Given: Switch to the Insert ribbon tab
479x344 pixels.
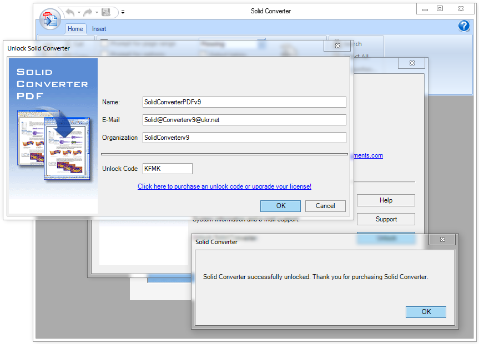Looking at the screenshot, I should tap(99, 29).
